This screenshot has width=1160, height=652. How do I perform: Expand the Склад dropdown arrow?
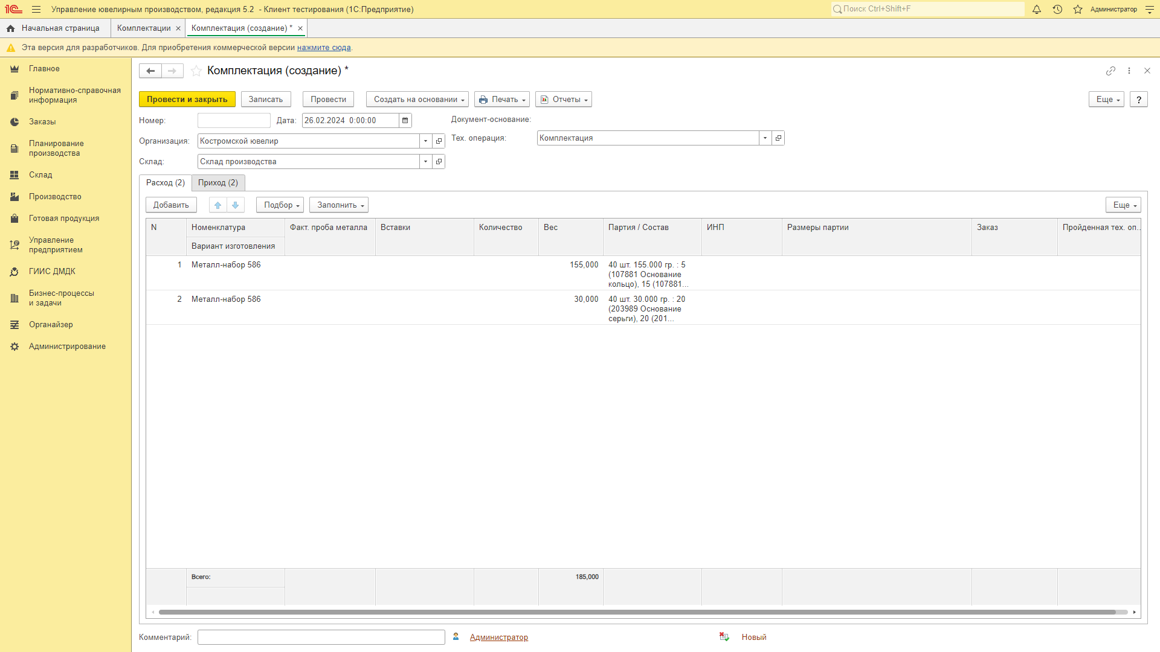coord(426,161)
